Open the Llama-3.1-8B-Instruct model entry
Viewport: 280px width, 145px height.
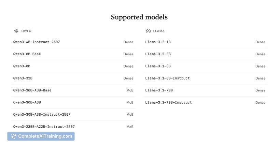[167, 78]
